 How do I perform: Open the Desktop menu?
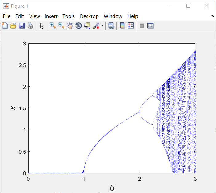click(89, 16)
